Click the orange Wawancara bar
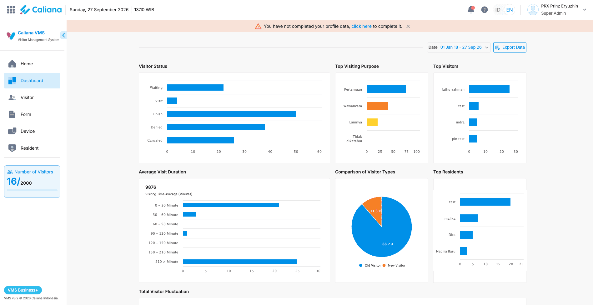The height and width of the screenshot is (305, 593). pyautogui.click(x=377, y=106)
